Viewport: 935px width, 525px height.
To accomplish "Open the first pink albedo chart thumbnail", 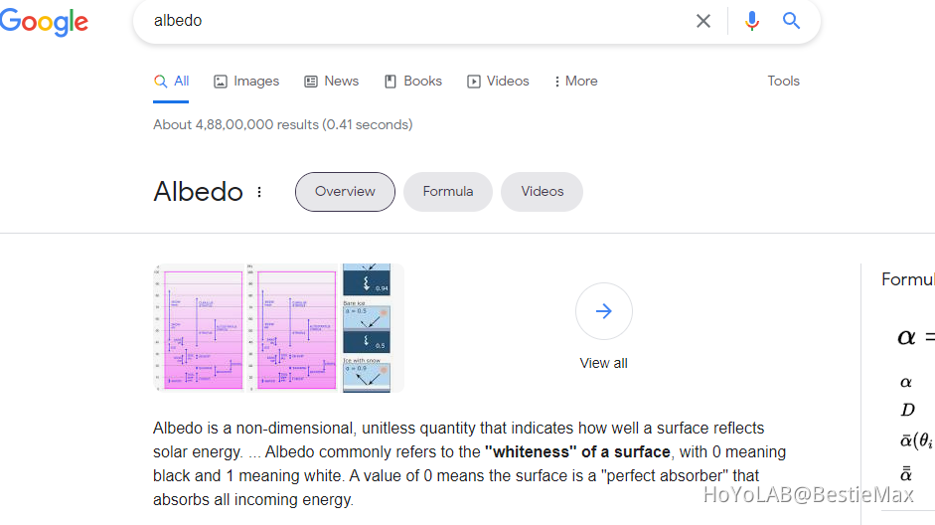I will coord(199,327).
